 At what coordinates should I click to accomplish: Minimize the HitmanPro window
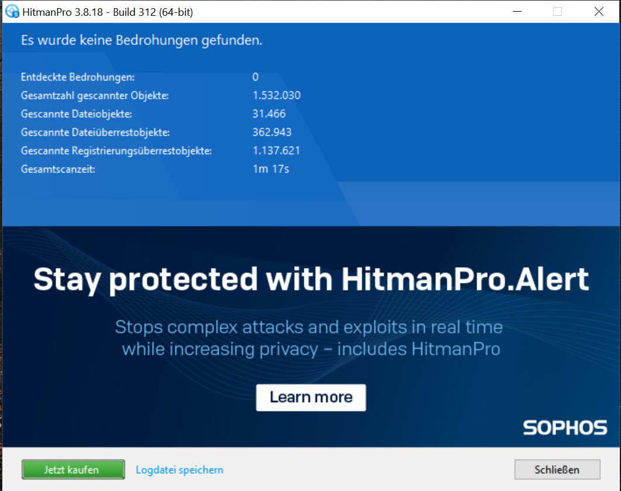point(517,12)
